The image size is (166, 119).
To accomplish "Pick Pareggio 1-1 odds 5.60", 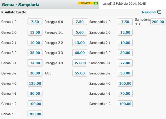I will tap(80, 32).
